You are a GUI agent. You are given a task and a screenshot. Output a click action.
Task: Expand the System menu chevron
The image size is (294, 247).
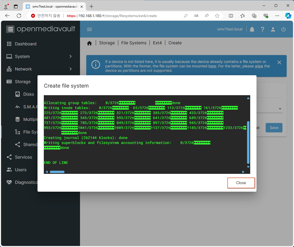click(71, 56)
